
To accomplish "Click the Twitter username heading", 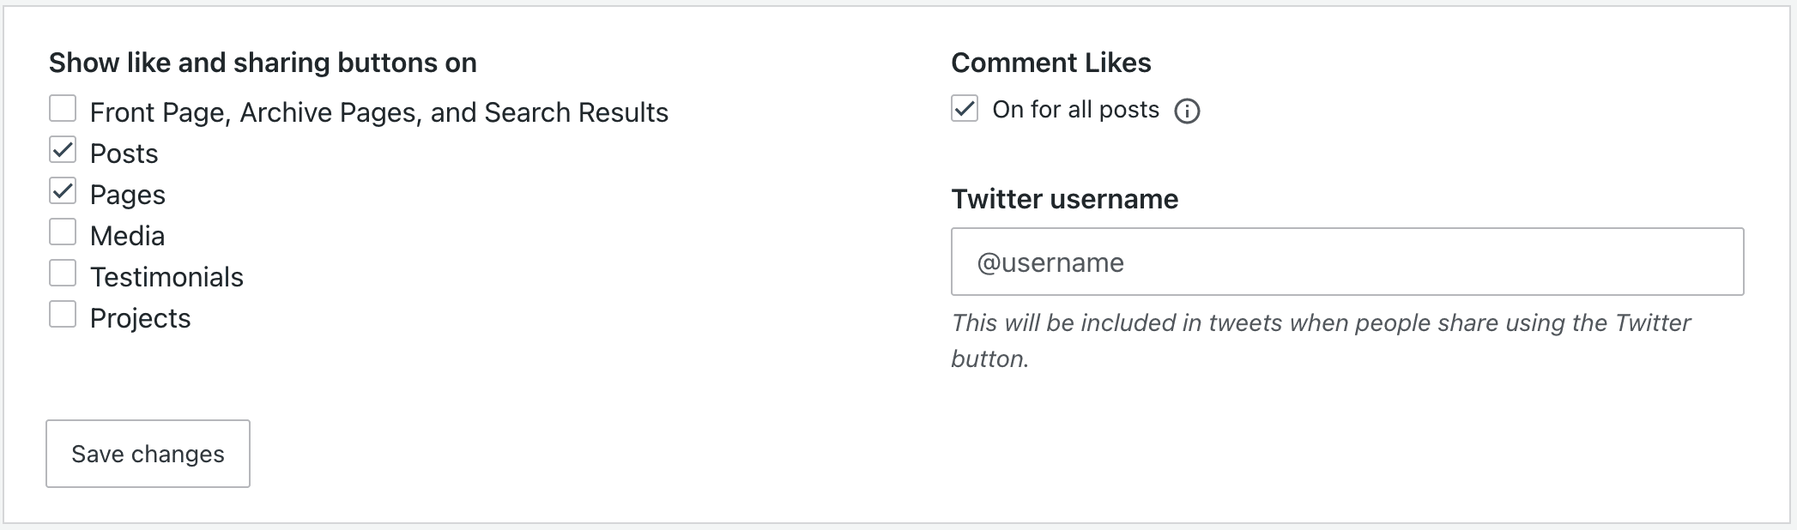I will (x=1064, y=199).
